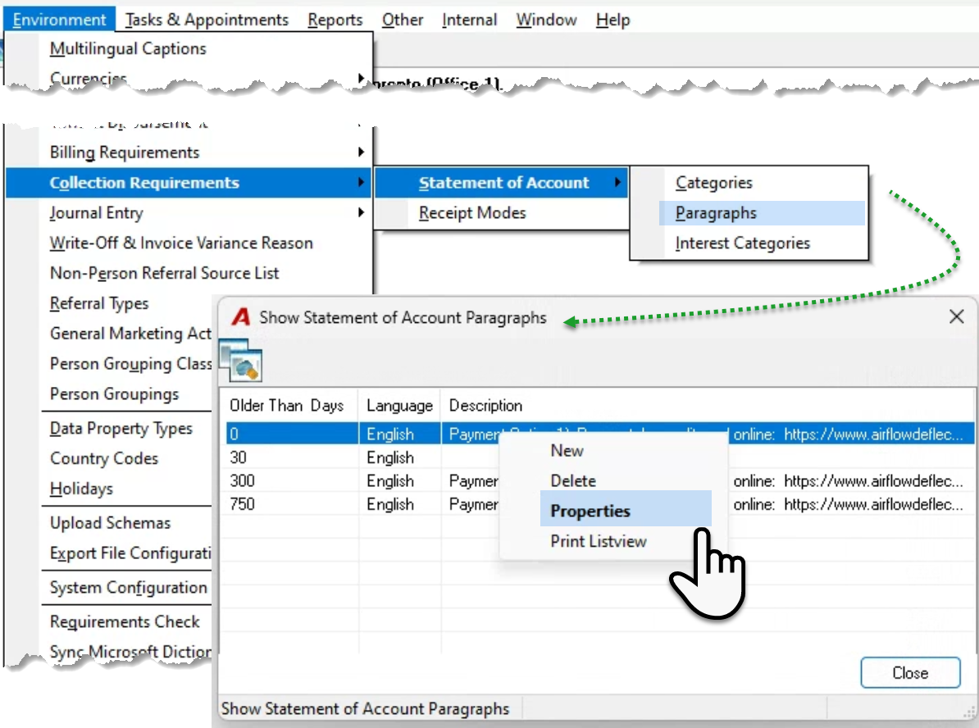Select the row with Older Than Days 750
This screenshot has width=979, height=728.
coord(599,504)
